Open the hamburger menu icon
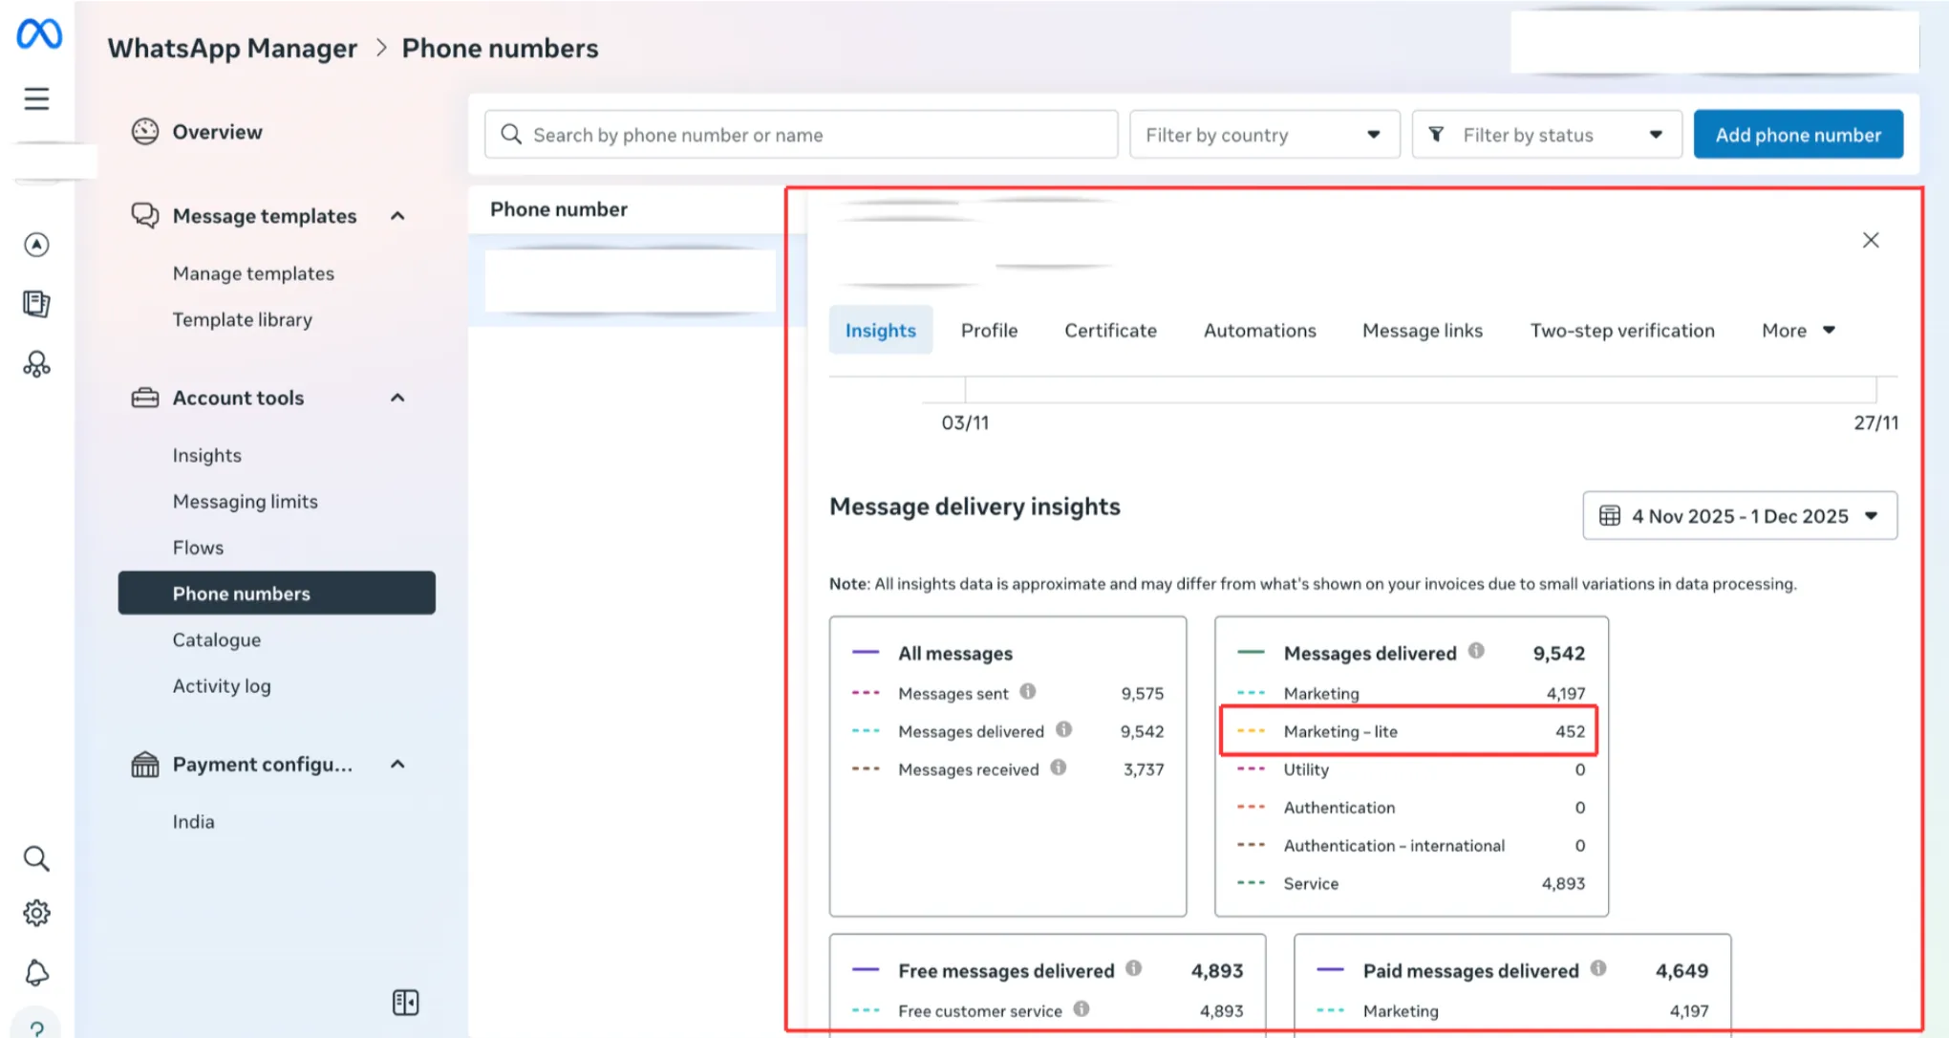 (x=36, y=98)
